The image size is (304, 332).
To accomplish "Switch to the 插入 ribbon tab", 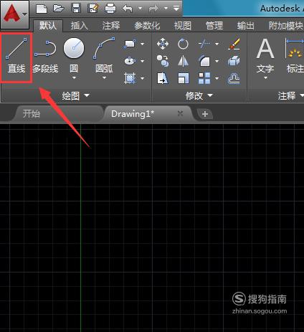I will pos(79,26).
